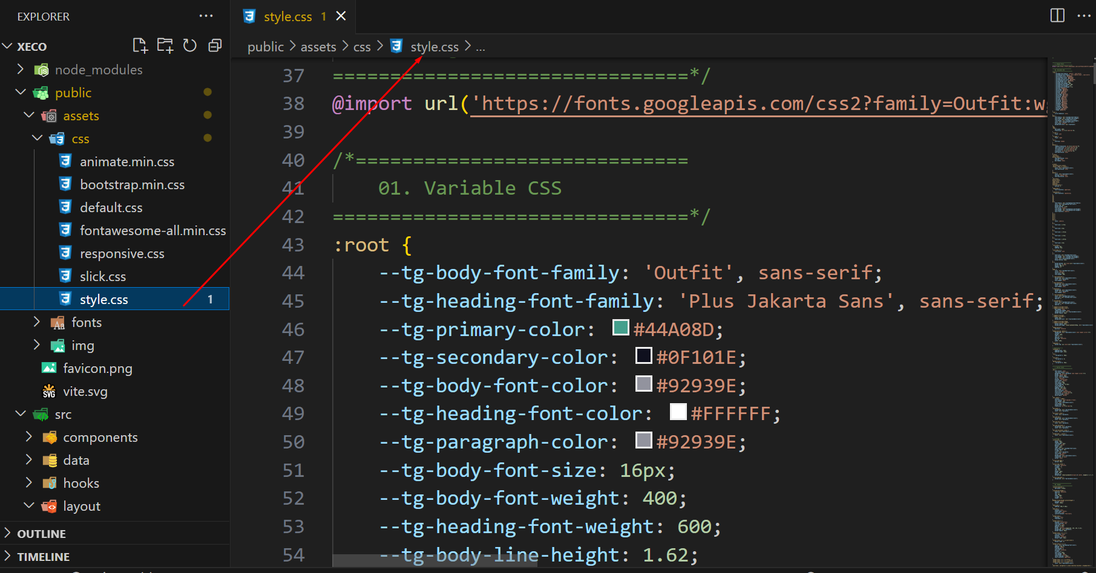This screenshot has height=573, width=1096.
Task: Collapse the public folder chevron
Action: coord(21,92)
